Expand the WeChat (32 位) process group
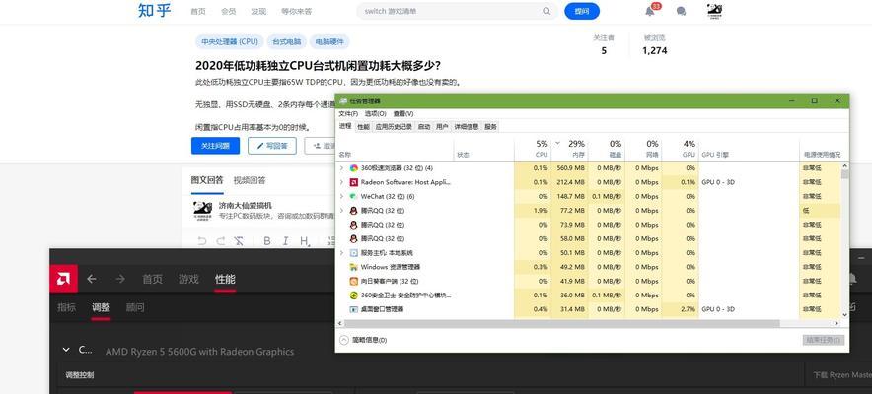The height and width of the screenshot is (394, 872). point(341,196)
